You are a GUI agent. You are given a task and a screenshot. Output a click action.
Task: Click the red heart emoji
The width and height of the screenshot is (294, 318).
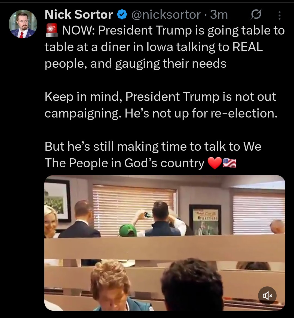click(215, 163)
